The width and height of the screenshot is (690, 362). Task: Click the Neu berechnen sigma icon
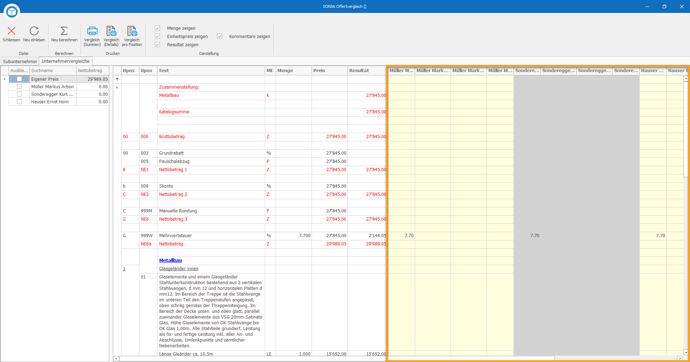[x=64, y=31]
